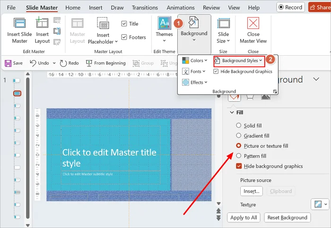The height and width of the screenshot is (228, 331).
Task: Open the Texture picker dropdown
Action: click(320, 204)
